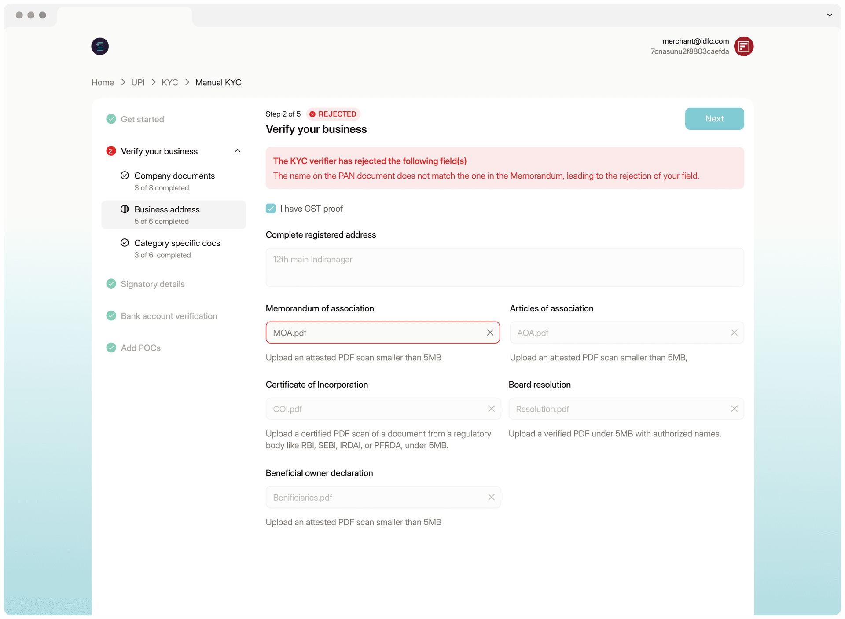
Task: Go to Bank account verification step
Action: (169, 316)
